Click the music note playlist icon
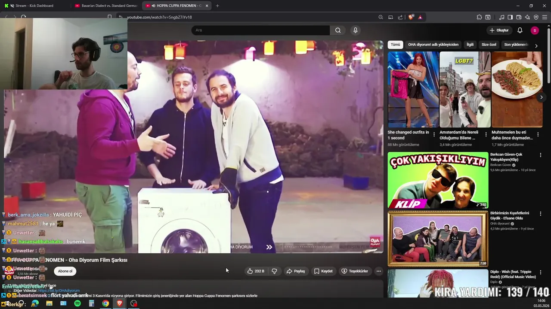The height and width of the screenshot is (309, 551). [501, 17]
